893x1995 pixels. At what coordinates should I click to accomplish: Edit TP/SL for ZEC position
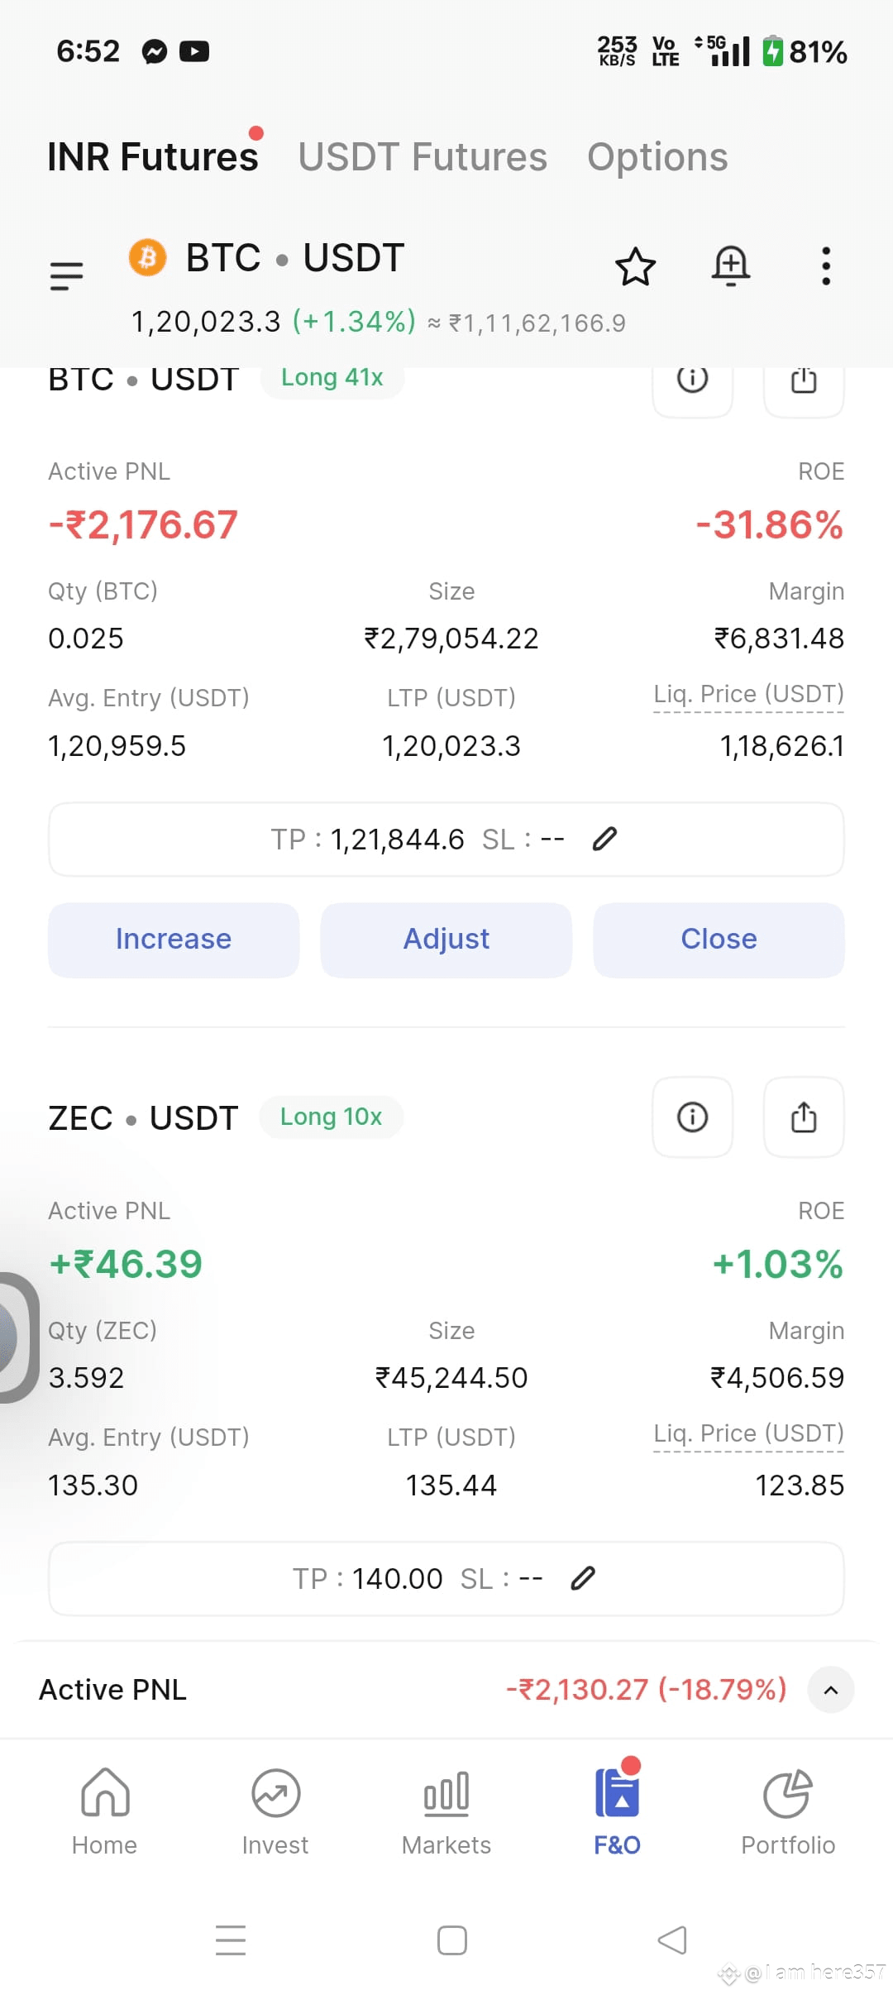click(x=583, y=1578)
